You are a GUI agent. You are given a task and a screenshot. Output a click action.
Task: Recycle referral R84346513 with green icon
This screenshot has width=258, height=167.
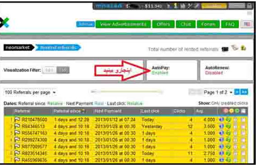click(228, 126)
